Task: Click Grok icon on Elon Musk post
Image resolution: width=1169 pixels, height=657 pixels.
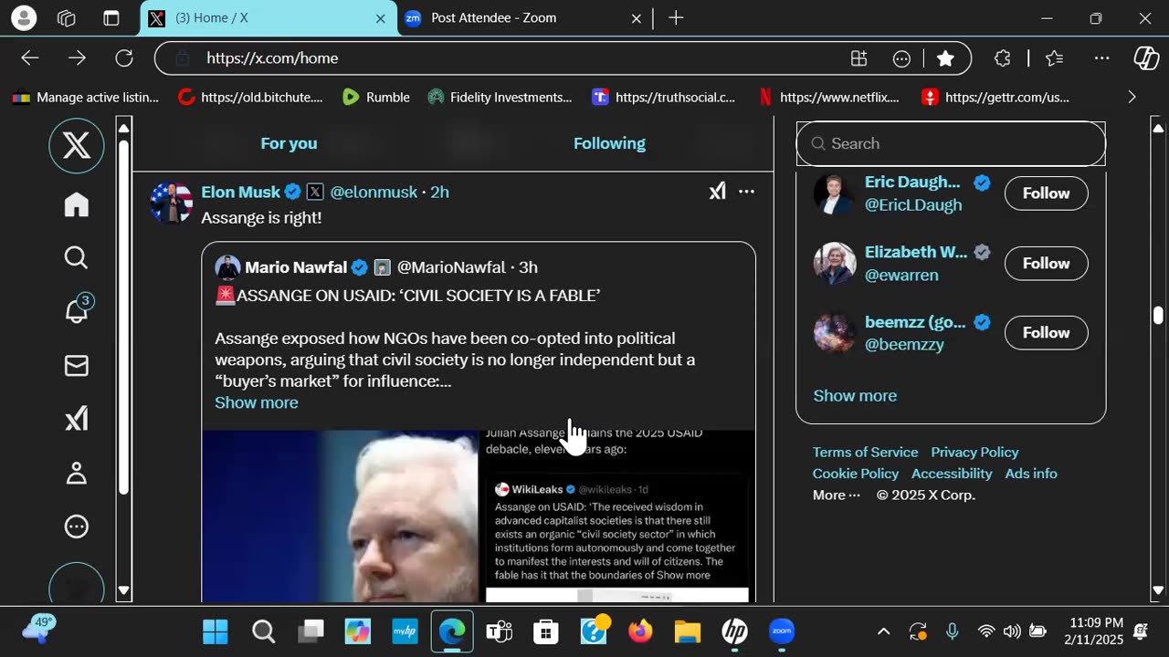Action: (x=718, y=192)
